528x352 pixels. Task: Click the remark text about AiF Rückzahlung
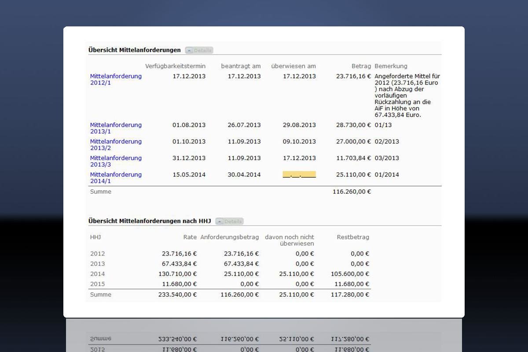coord(407,95)
